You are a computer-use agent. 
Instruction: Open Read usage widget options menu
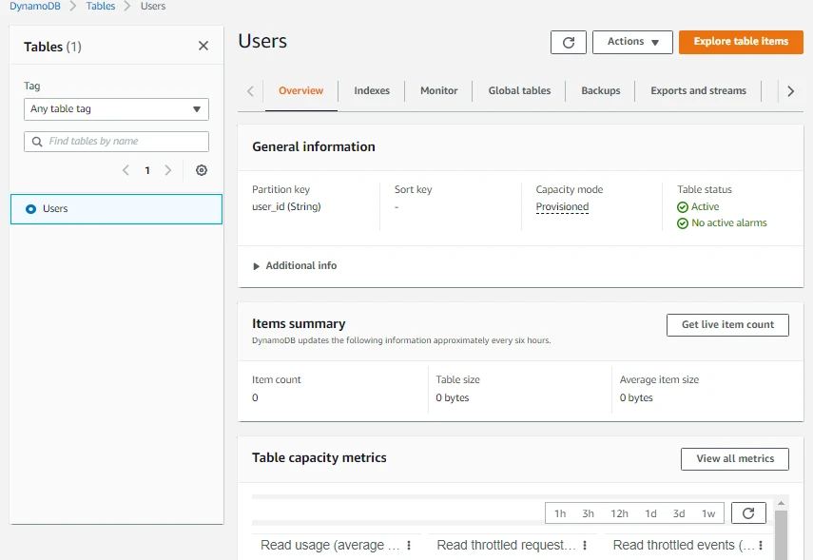coord(409,546)
